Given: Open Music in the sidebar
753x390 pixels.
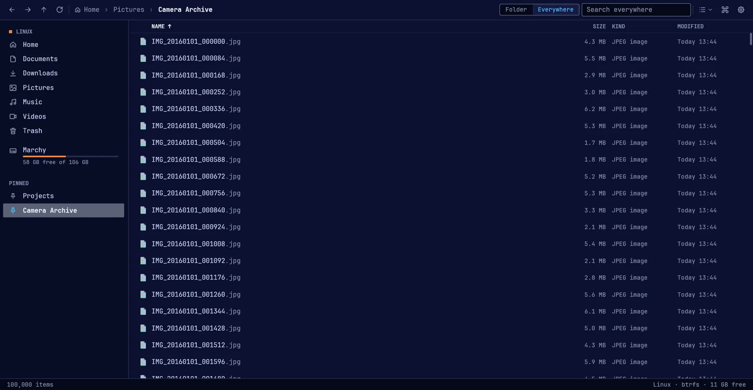Looking at the screenshot, I should (x=64, y=102).
